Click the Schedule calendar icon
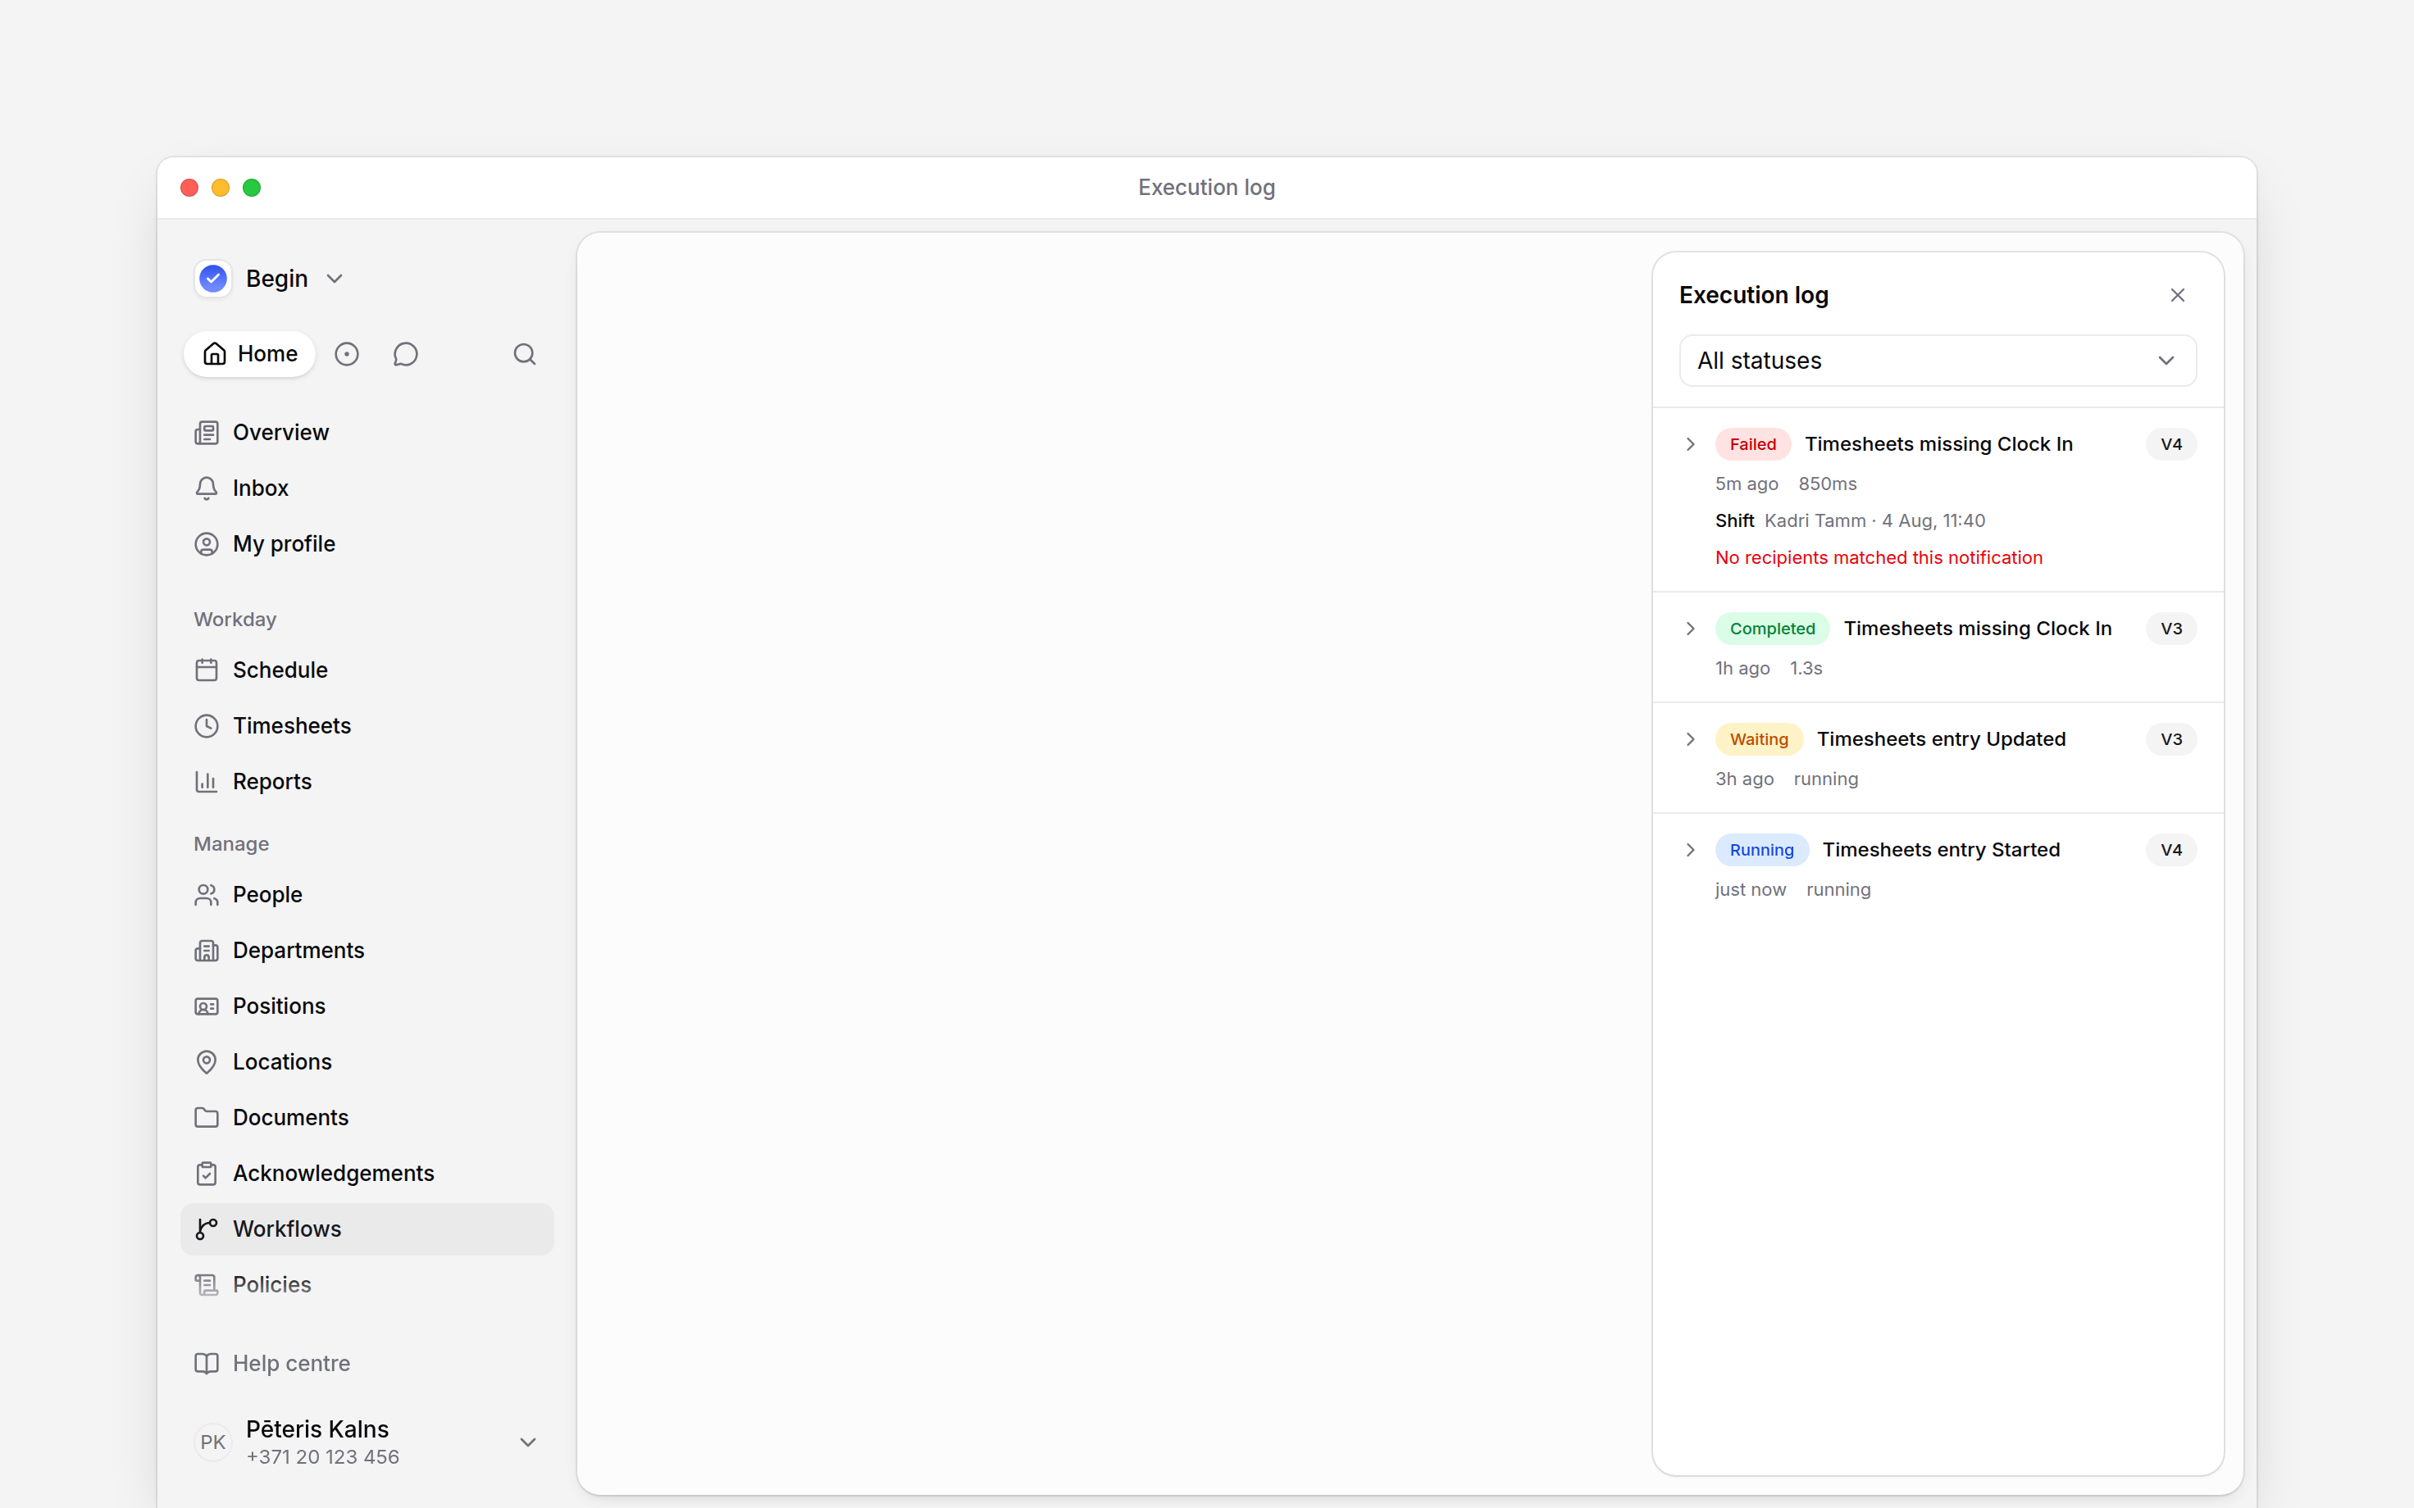This screenshot has width=2414, height=1508. click(207, 670)
